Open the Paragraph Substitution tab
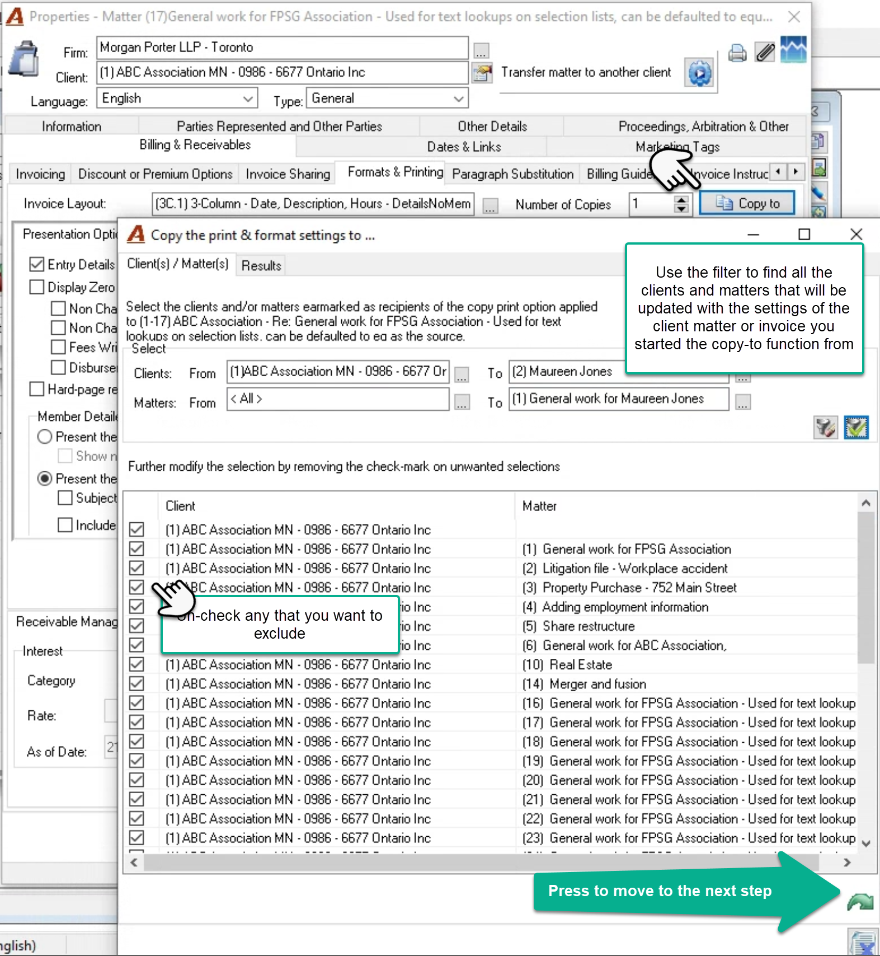 [x=513, y=174]
